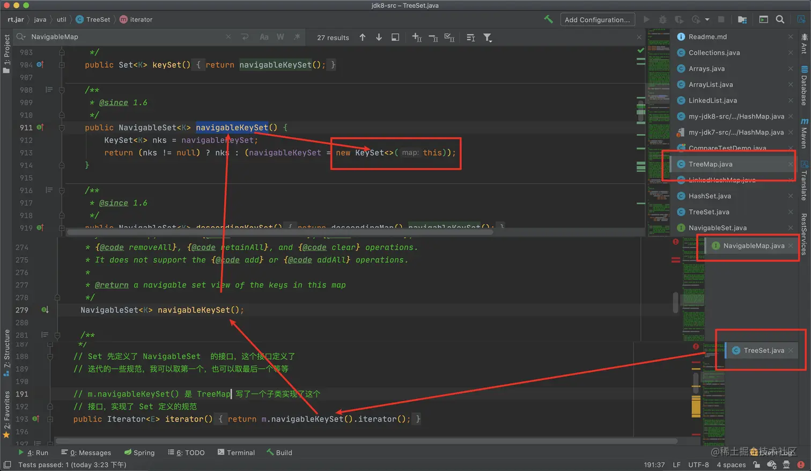
Task: Click top editor horizontal scrollbar
Action: (x=279, y=232)
